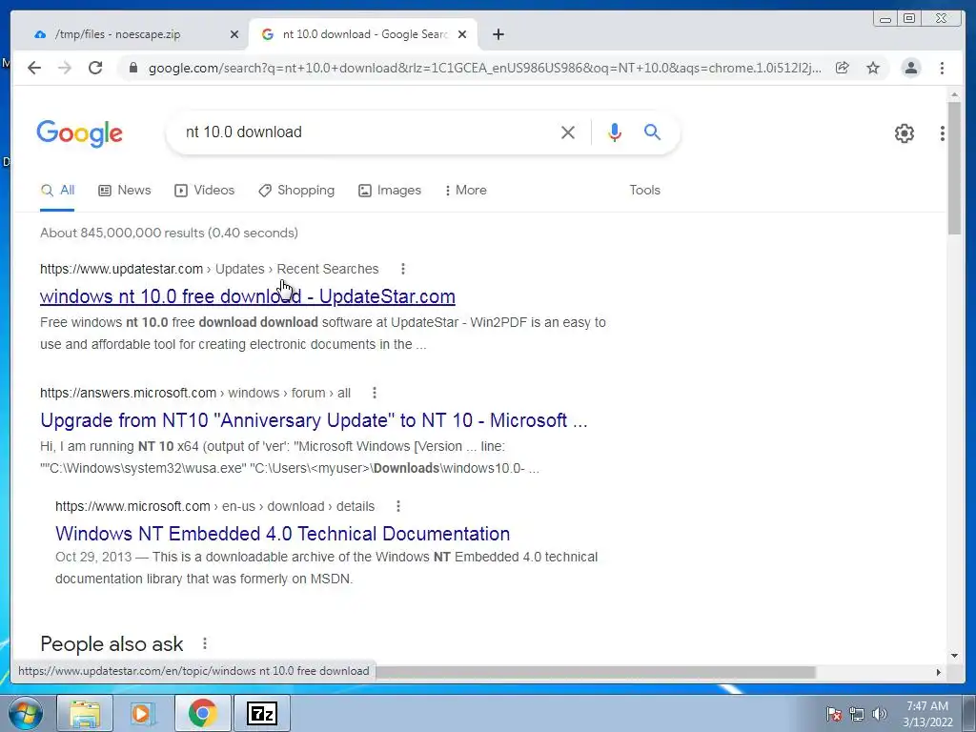Screen dimensions: 976x732
Task: Close the nt 10.0 download tab
Action: [462, 34]
